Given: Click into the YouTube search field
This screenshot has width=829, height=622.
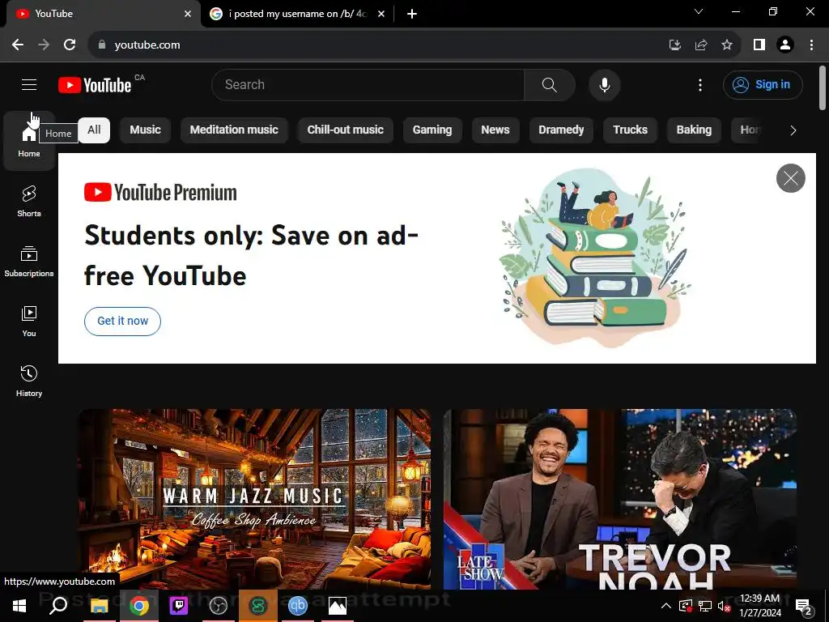Looking at the screenshot, I should pos(368,84).
